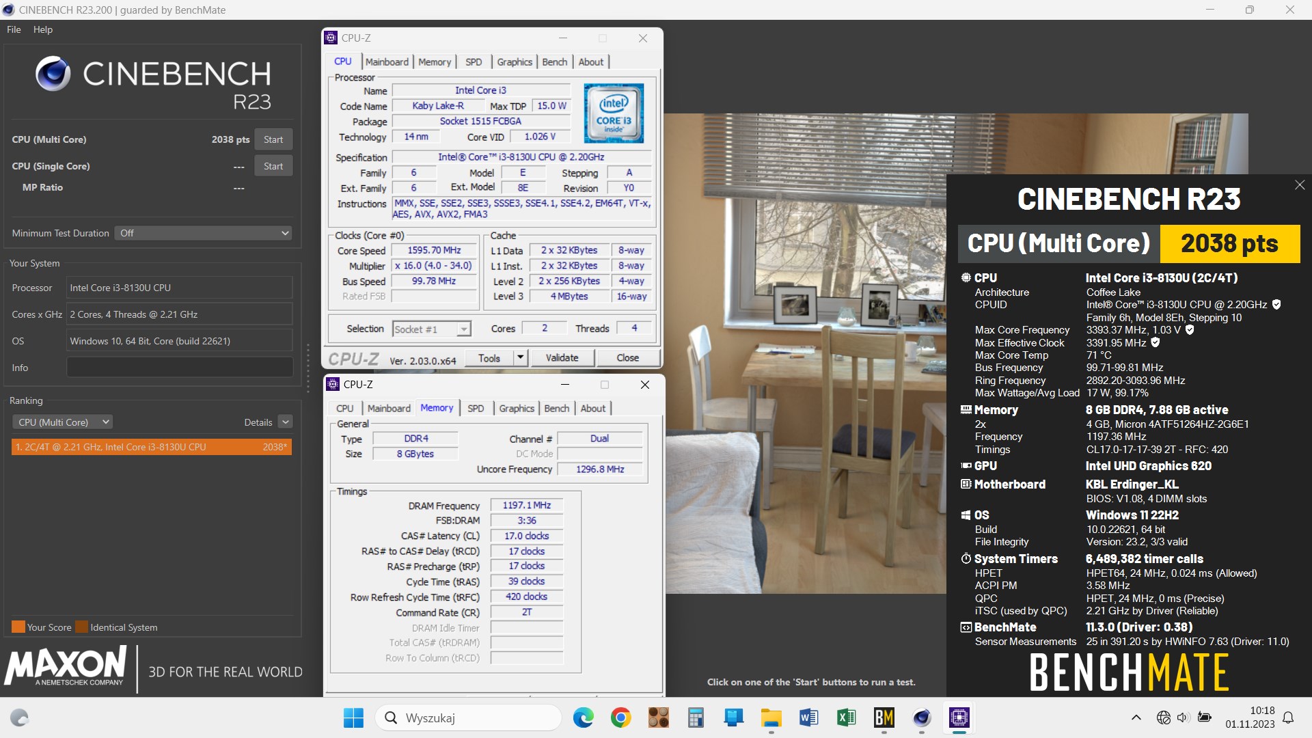Open the Tools dropdown arrow in CPU-Z

(x=520, y=358)
